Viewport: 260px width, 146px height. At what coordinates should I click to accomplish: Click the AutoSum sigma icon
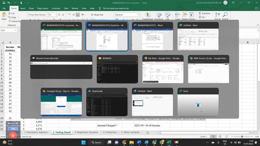point(200,13)
